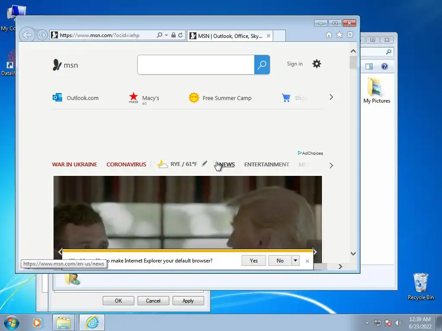Open WAR IN UKRAINE section
Image resolution: width=442 pixels, height=331 pixels.
[x=75, y=164]
